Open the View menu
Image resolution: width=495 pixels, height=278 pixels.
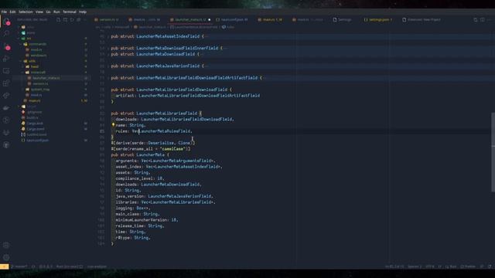click(39, 12)
